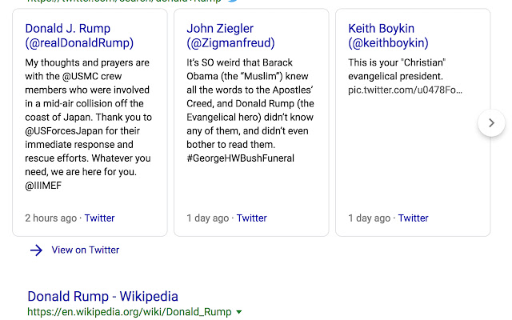
Task: Click Twitter link in John Ziegler card
Action: click(x=252, y=218)
